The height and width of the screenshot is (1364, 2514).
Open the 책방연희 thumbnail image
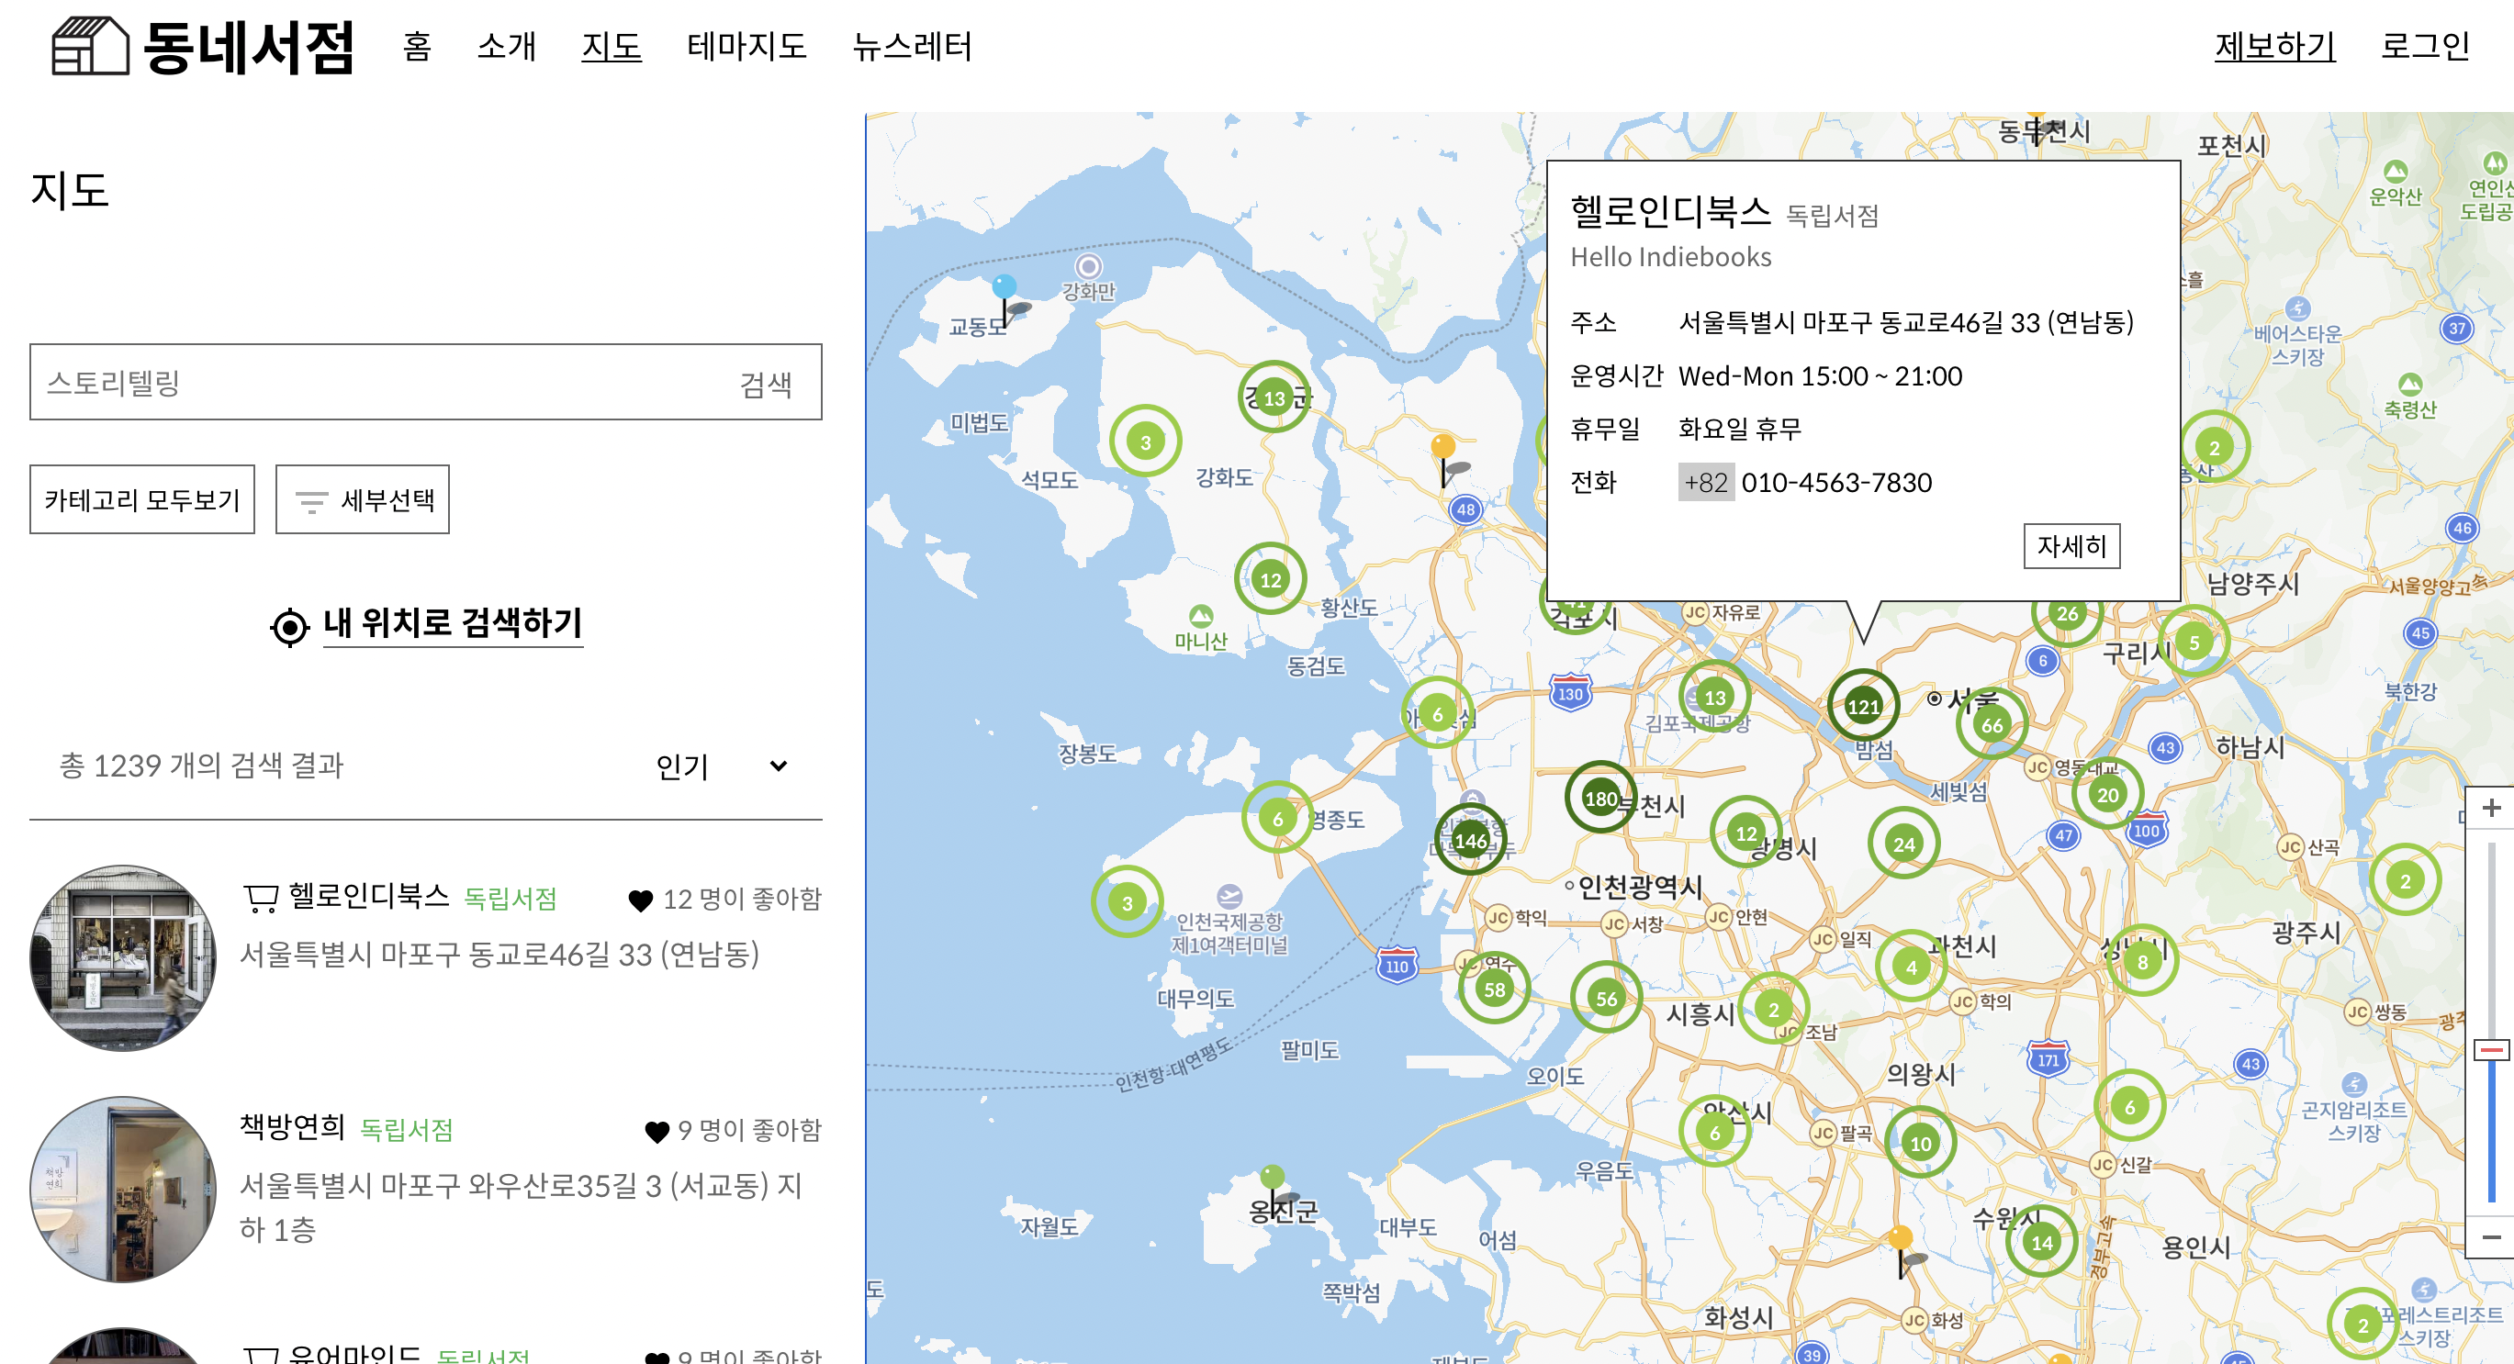click(x=124, y=1189)
